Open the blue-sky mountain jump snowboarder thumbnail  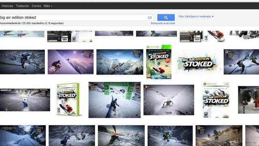coord(120,62)
